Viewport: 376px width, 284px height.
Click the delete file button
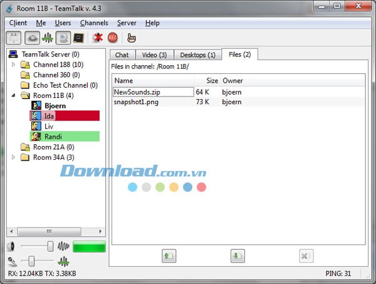pos(306,256)
